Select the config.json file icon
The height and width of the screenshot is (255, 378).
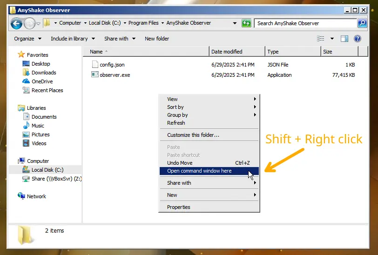click(95, 64)
